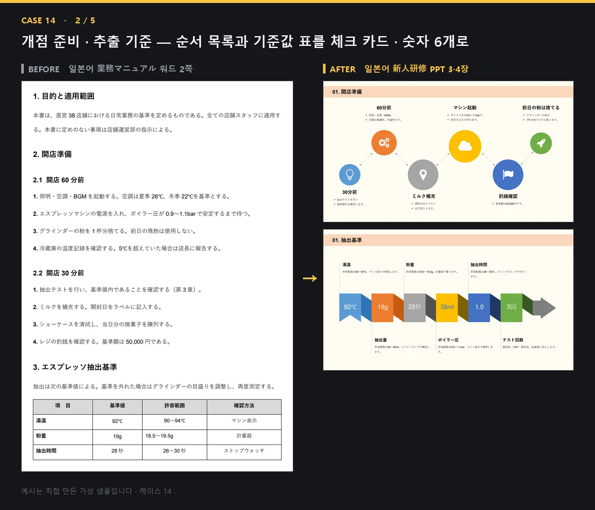Click the 釣銭確認 label in the slide
The width and height of the screenshot is (595, 510).
coord(508,196)
